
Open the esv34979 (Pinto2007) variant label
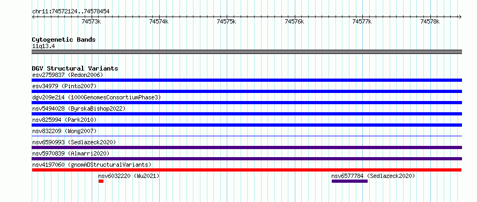point(64,86)
